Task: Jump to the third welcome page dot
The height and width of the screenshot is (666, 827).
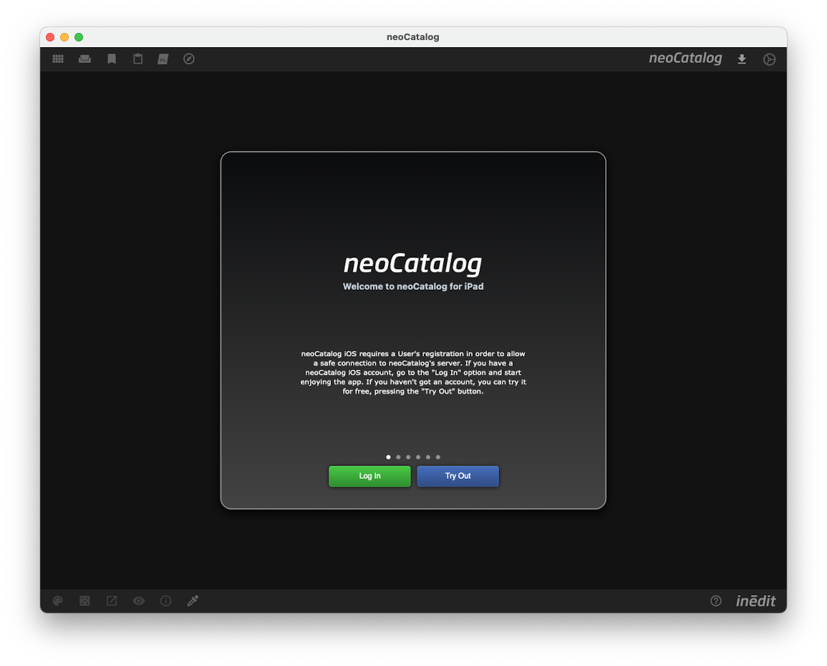Action: tap(408, 457)
